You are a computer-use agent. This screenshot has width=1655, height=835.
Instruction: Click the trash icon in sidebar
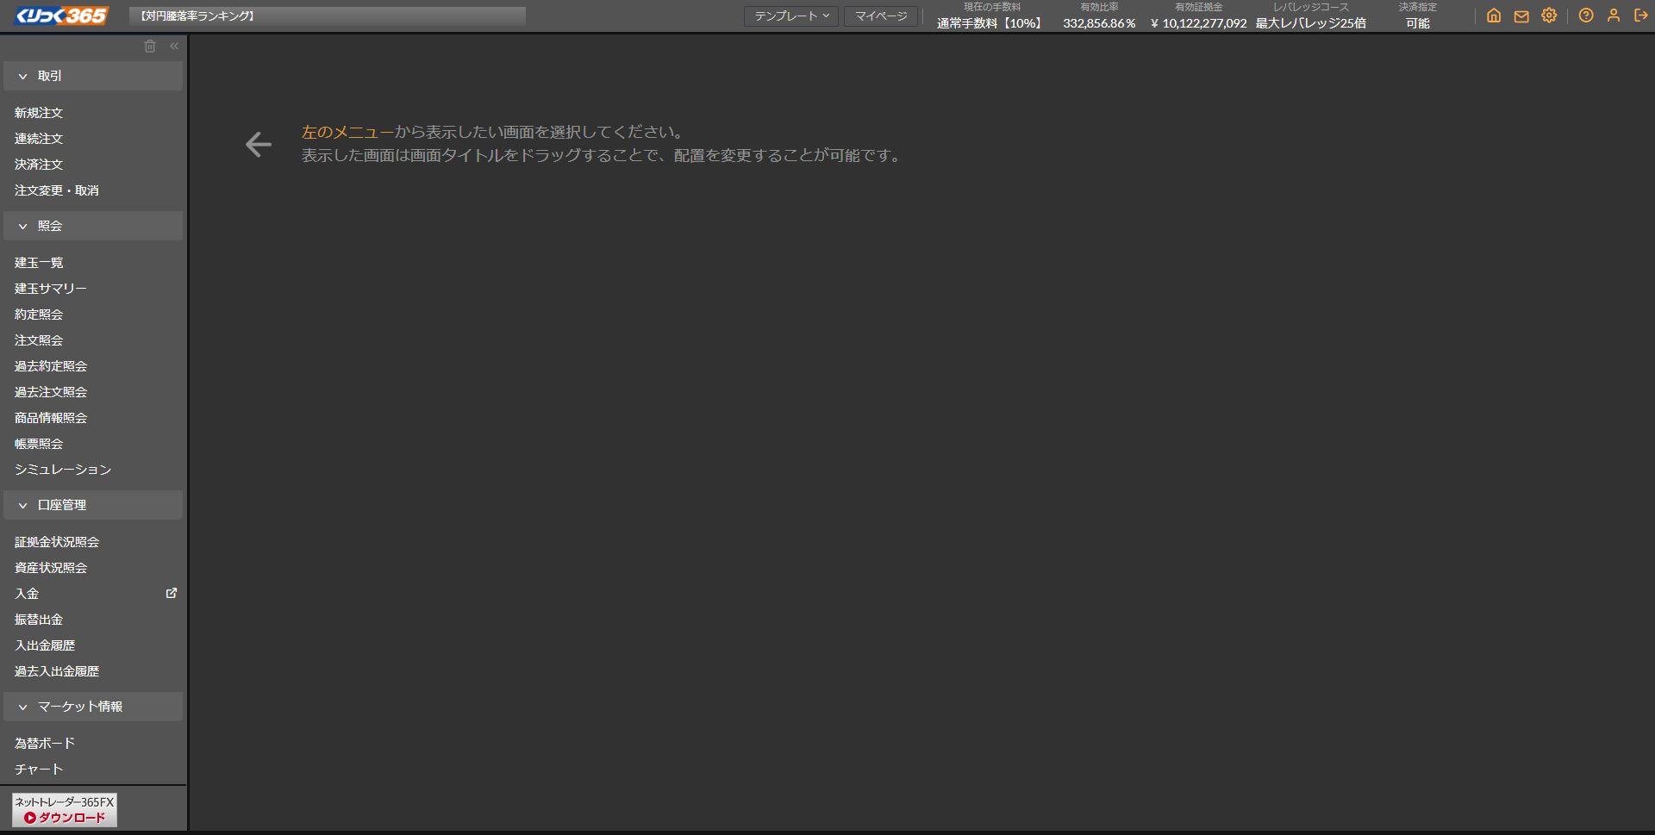[150, 46]
